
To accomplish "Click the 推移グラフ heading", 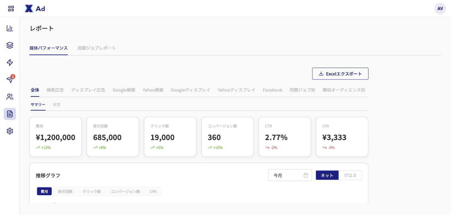I will [x=48, y=175].
